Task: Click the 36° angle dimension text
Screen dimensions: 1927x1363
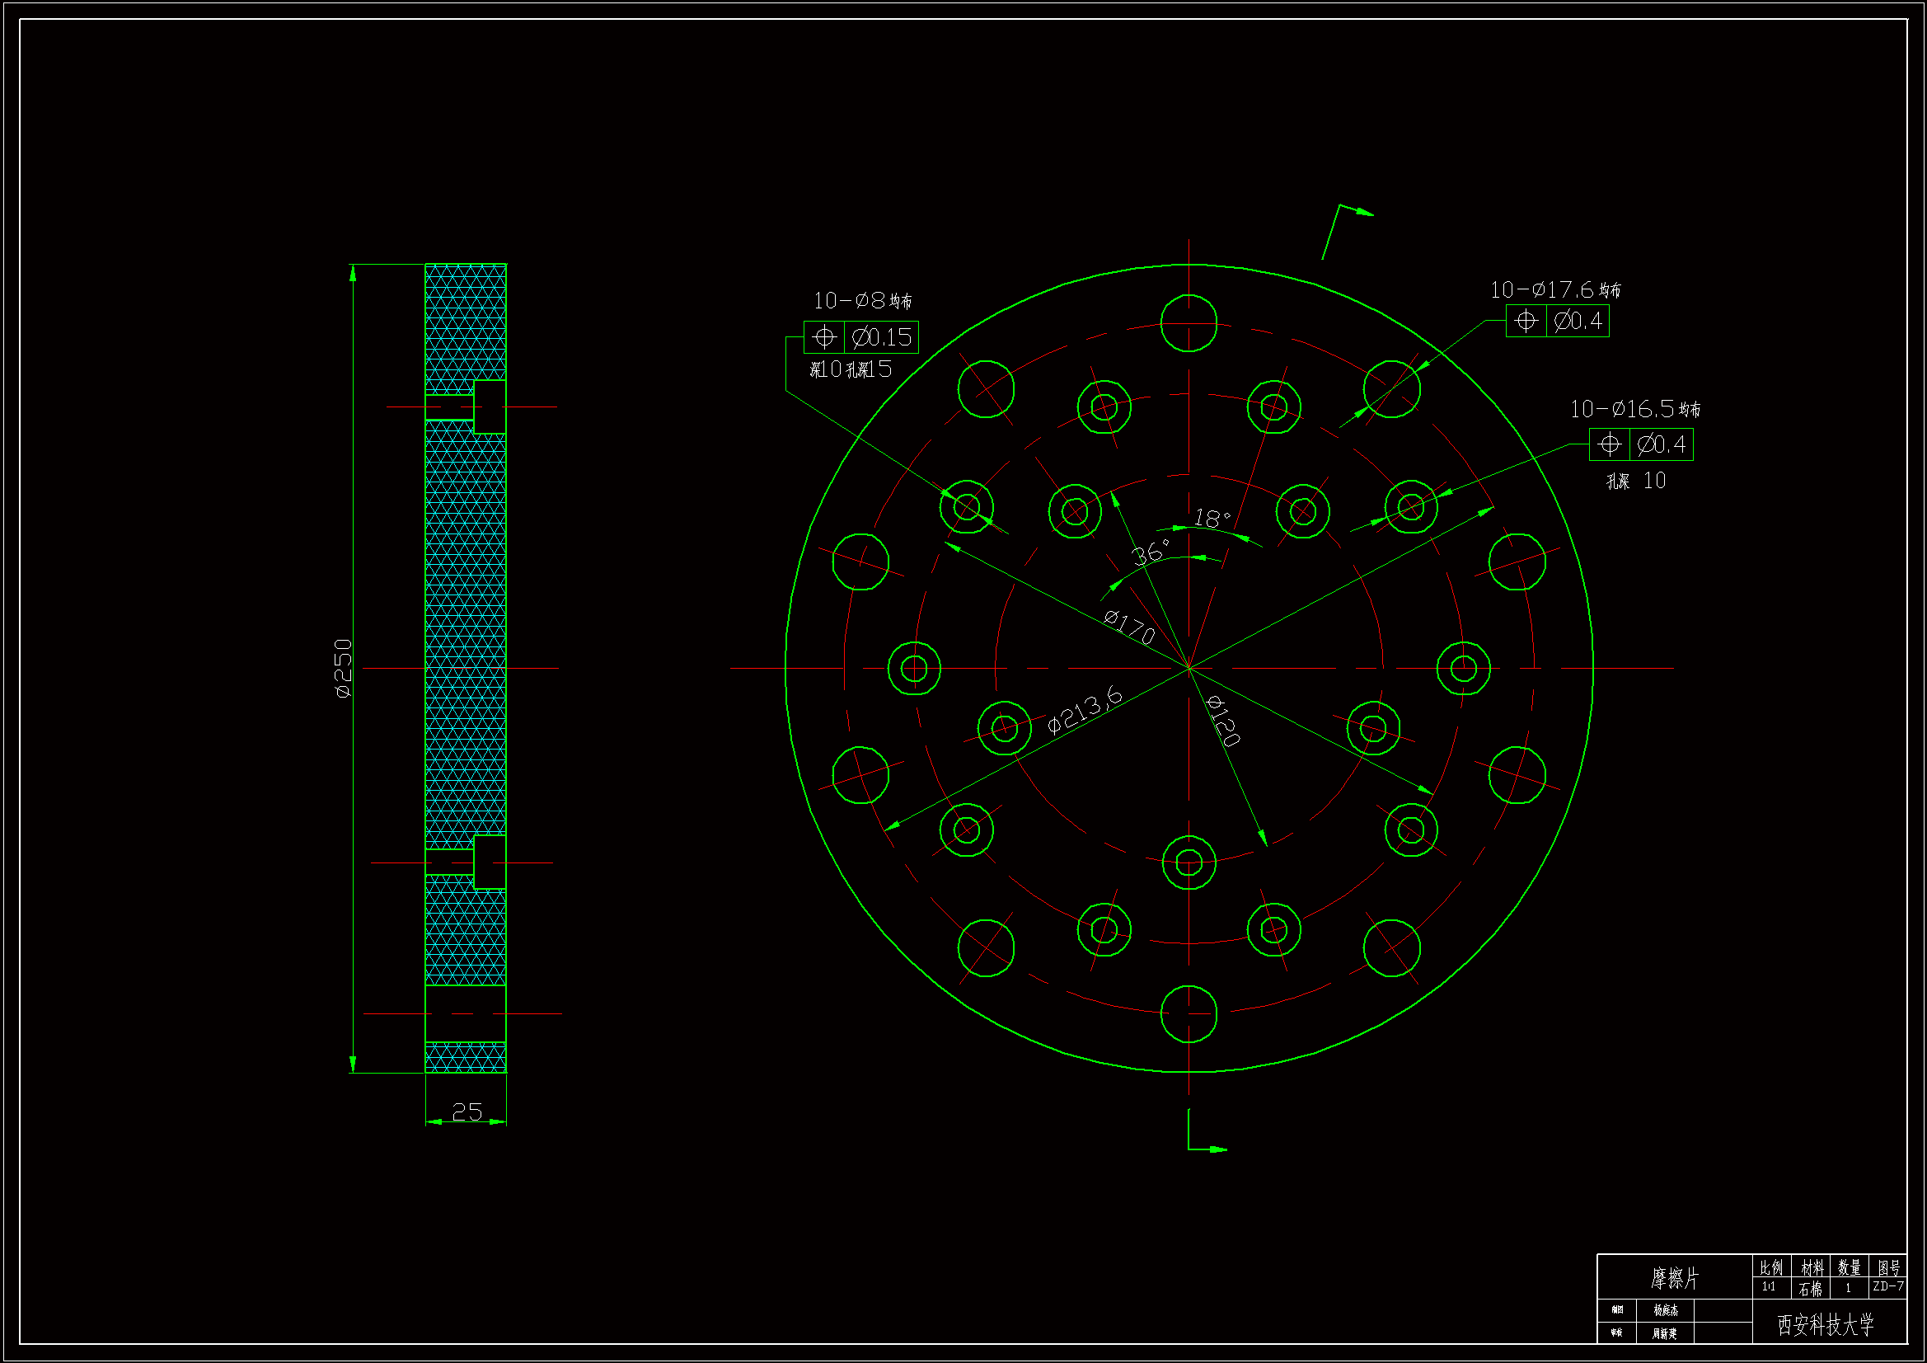Action: click(1150, 553)
